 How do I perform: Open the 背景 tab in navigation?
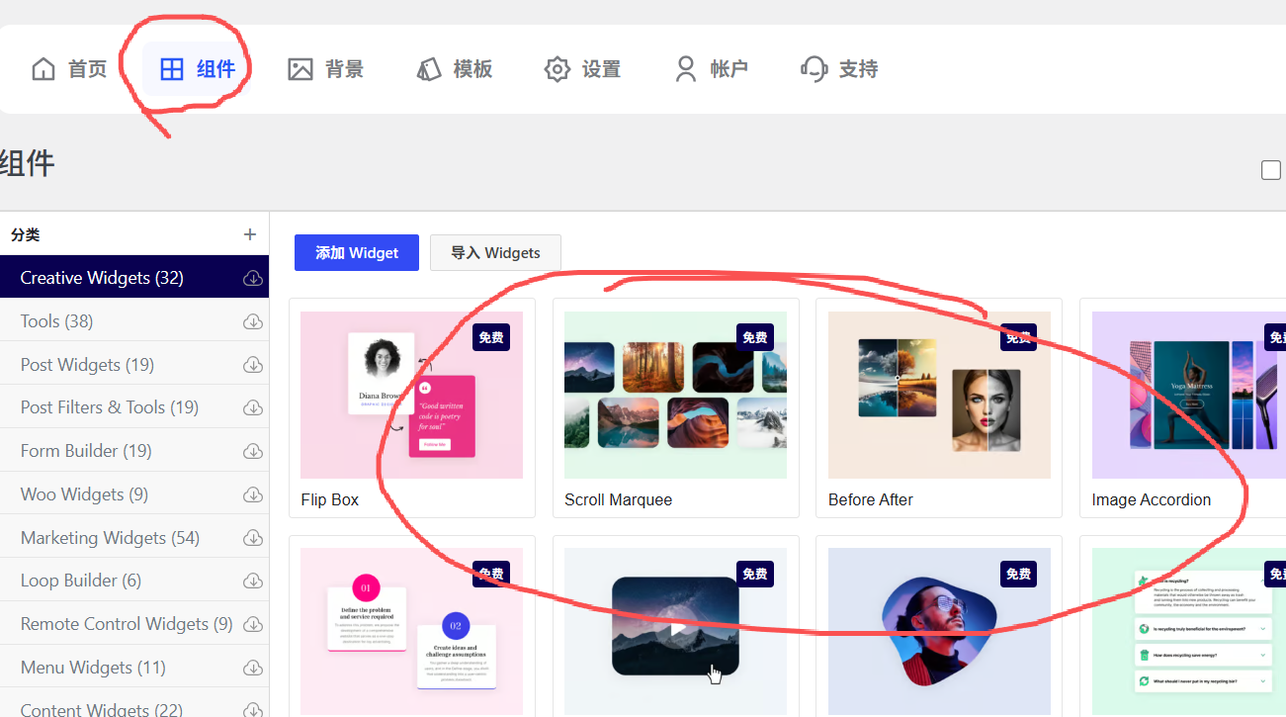[325, 69]
